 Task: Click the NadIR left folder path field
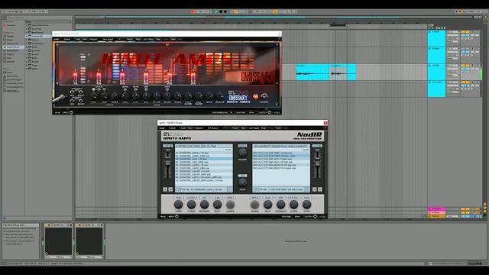204,146
